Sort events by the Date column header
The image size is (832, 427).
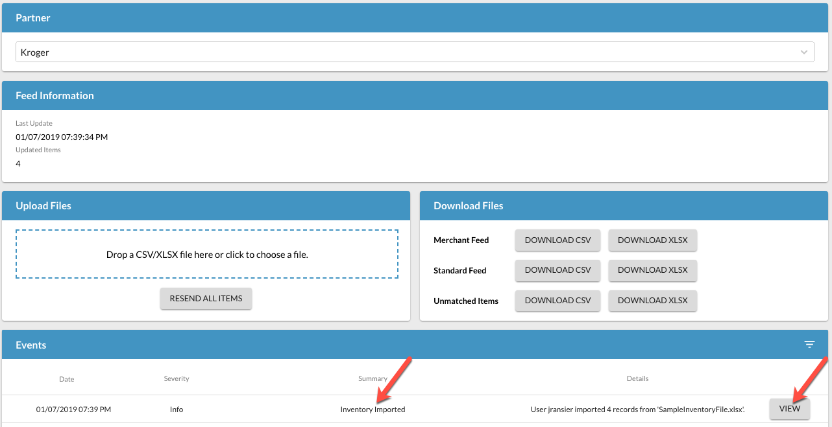(67, 379)
